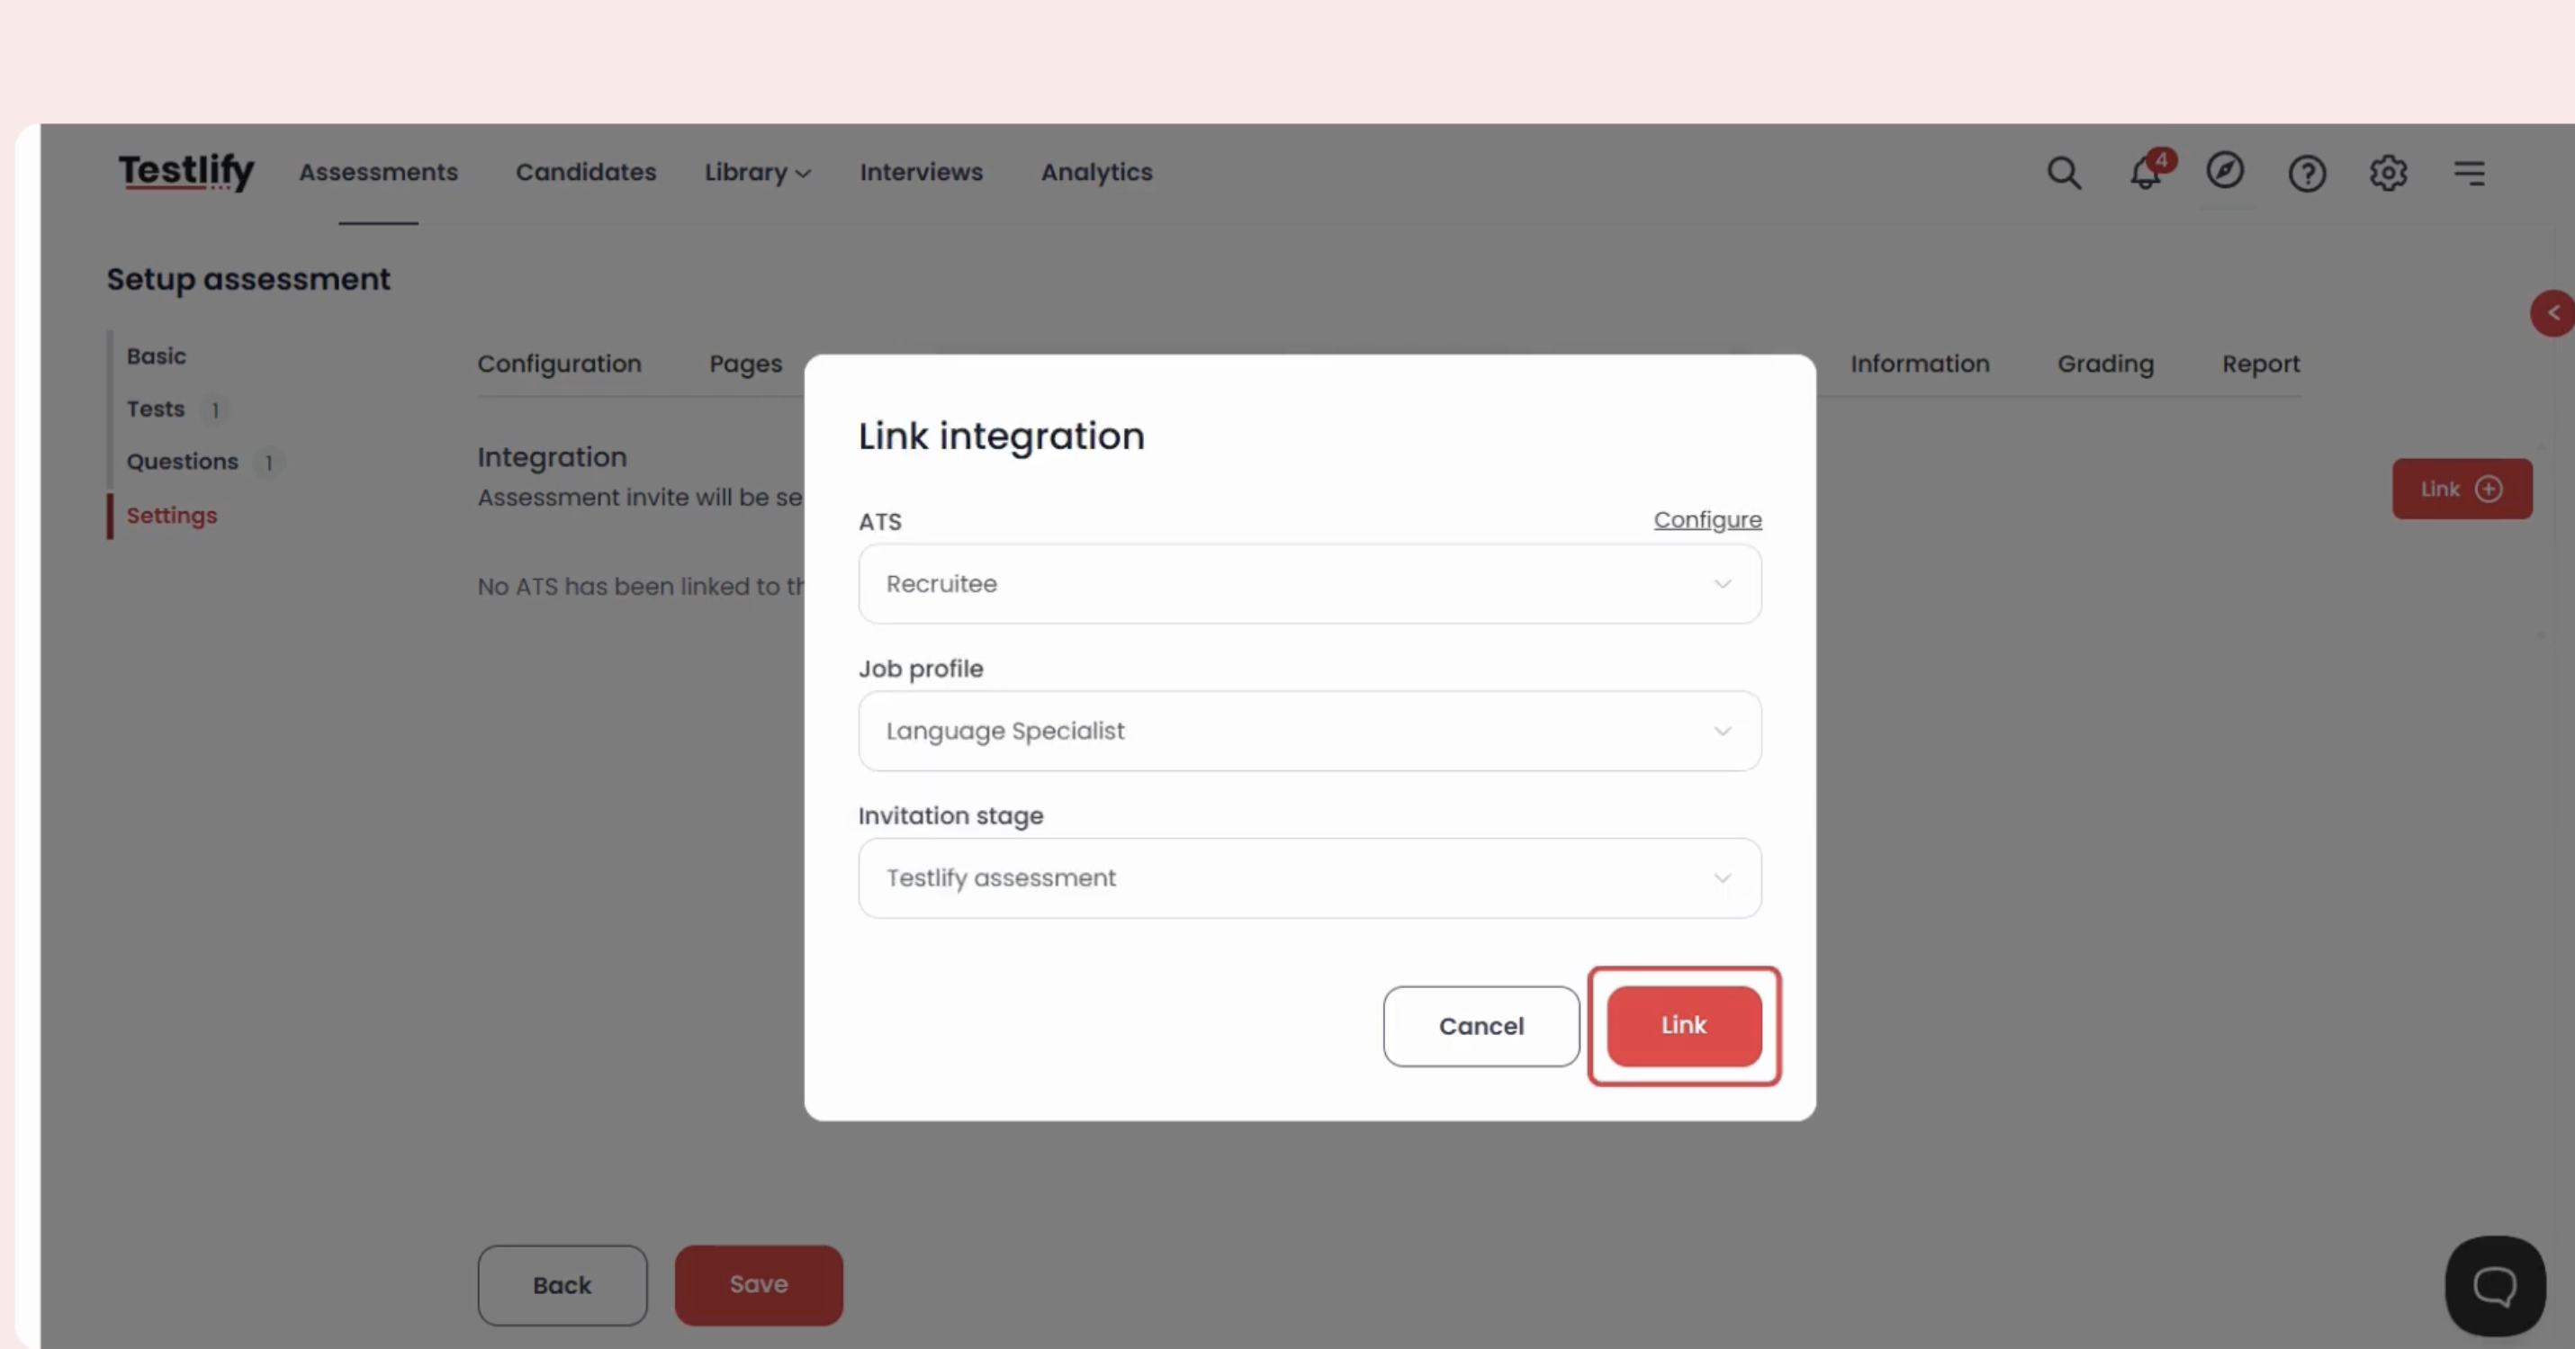
Task: Expand the Library menu
Action: (757, 173)
